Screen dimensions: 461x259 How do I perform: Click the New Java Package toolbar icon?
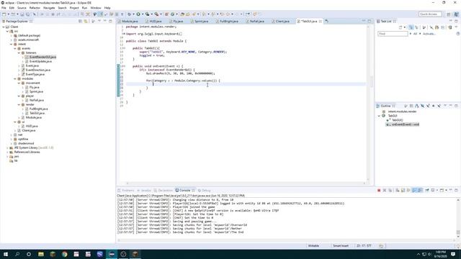[x=166, y=14]
